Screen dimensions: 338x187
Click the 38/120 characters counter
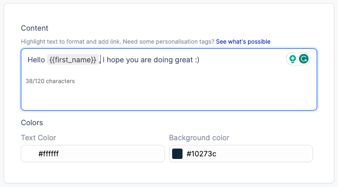coord(50,81)
